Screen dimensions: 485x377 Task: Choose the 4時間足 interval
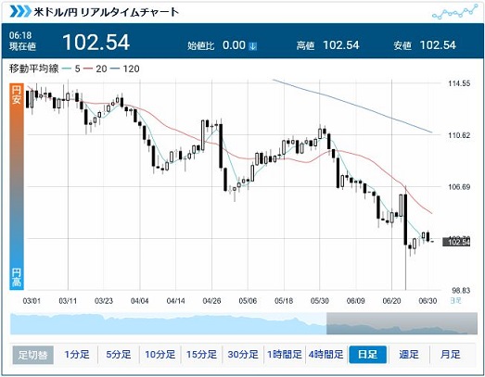(x=326, y=355)
